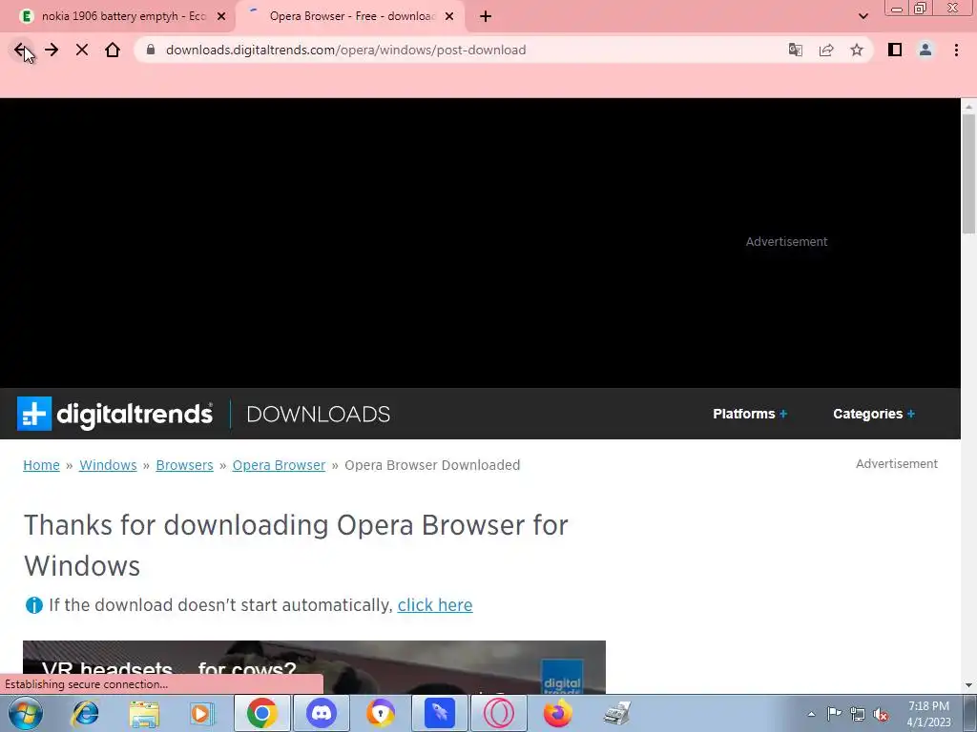Click the muted volume tray icon
977x732 pixels.
click(881, 714)
